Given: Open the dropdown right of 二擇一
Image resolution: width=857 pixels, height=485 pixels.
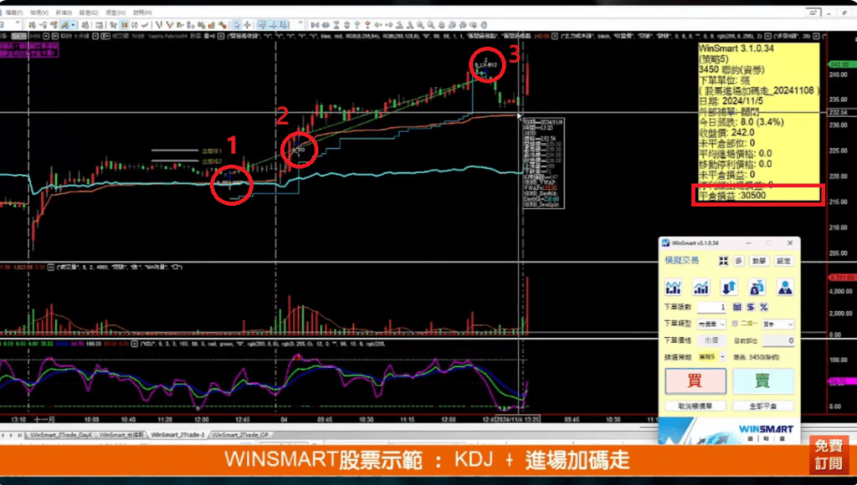Looking at the screenshot, I should coord(777,324).
